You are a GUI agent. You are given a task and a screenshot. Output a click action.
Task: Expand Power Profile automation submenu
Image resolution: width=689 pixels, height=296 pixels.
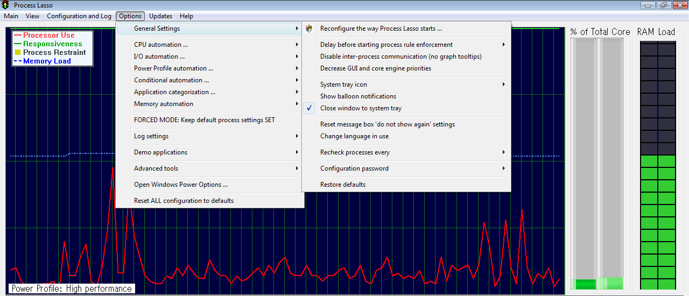(x=210, y=68)
